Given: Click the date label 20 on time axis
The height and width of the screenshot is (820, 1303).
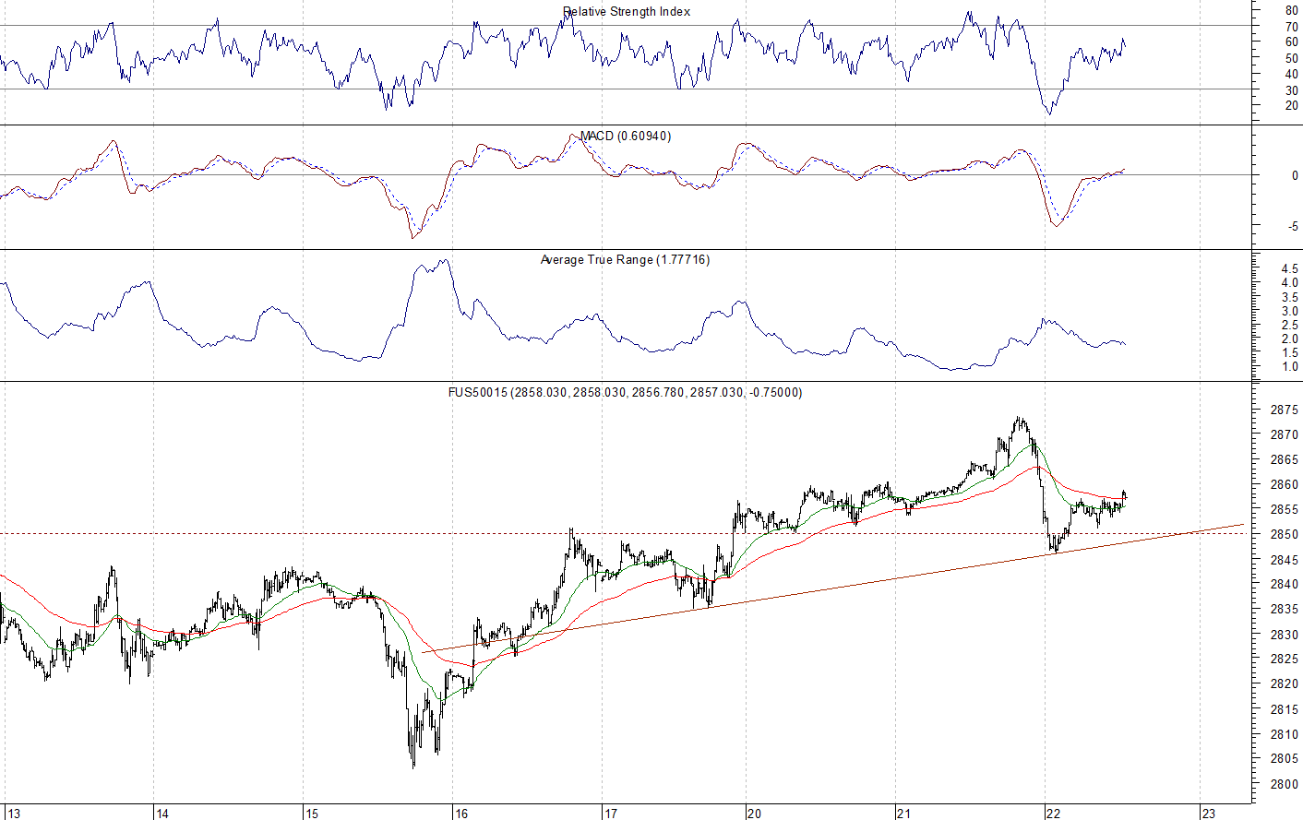Looking at the screenshot, I should click(755, 814).
